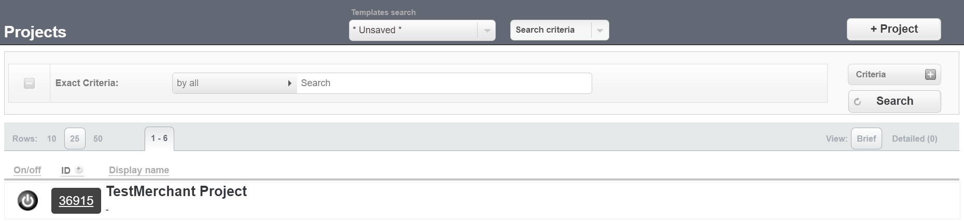Select 25 rows per page

pyautogui.click(x=75, y=139)
